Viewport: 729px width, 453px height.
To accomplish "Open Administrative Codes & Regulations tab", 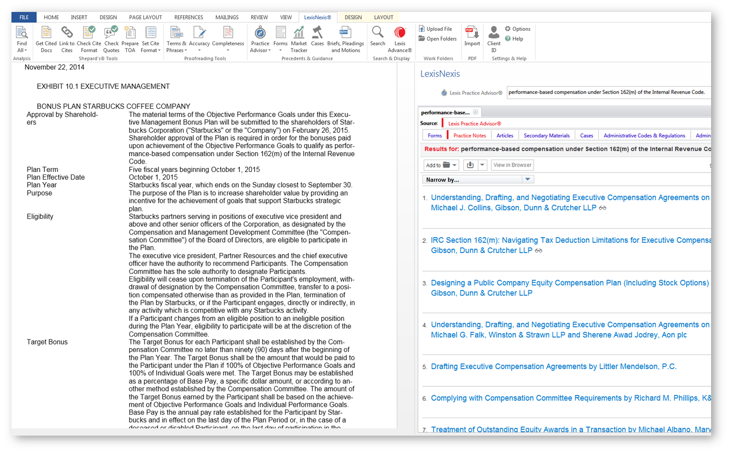I will tap(644, 135).
